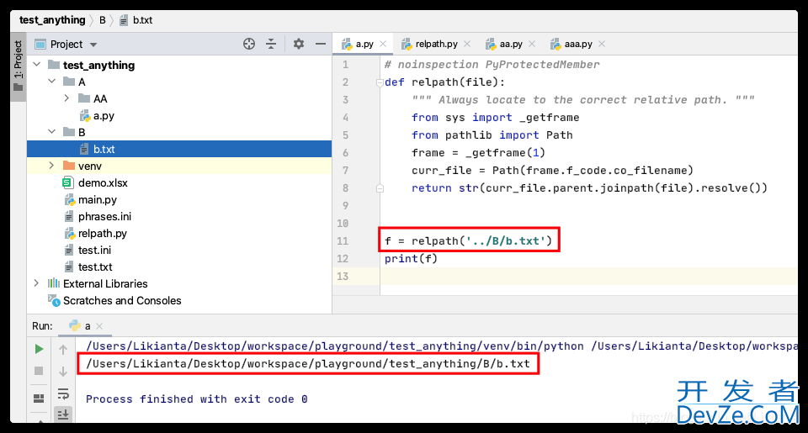Click the Project panel title label

coord(66,45)
